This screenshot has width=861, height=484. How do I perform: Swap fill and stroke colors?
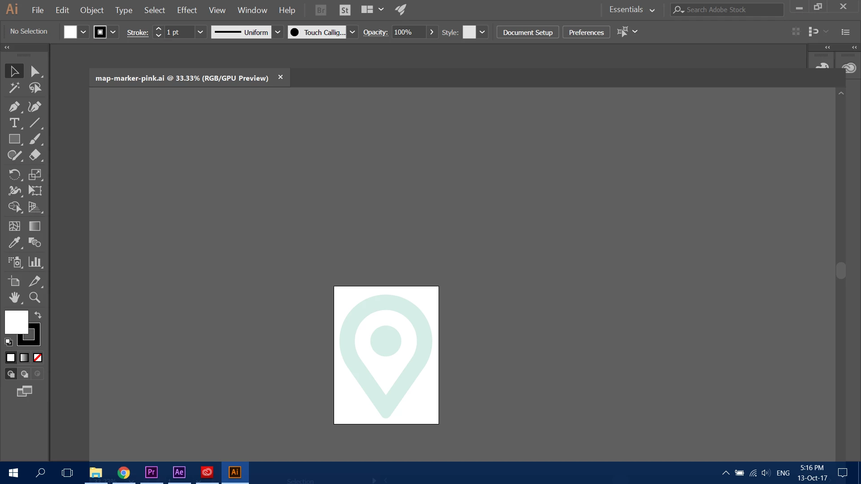click(x=38, y=315)
